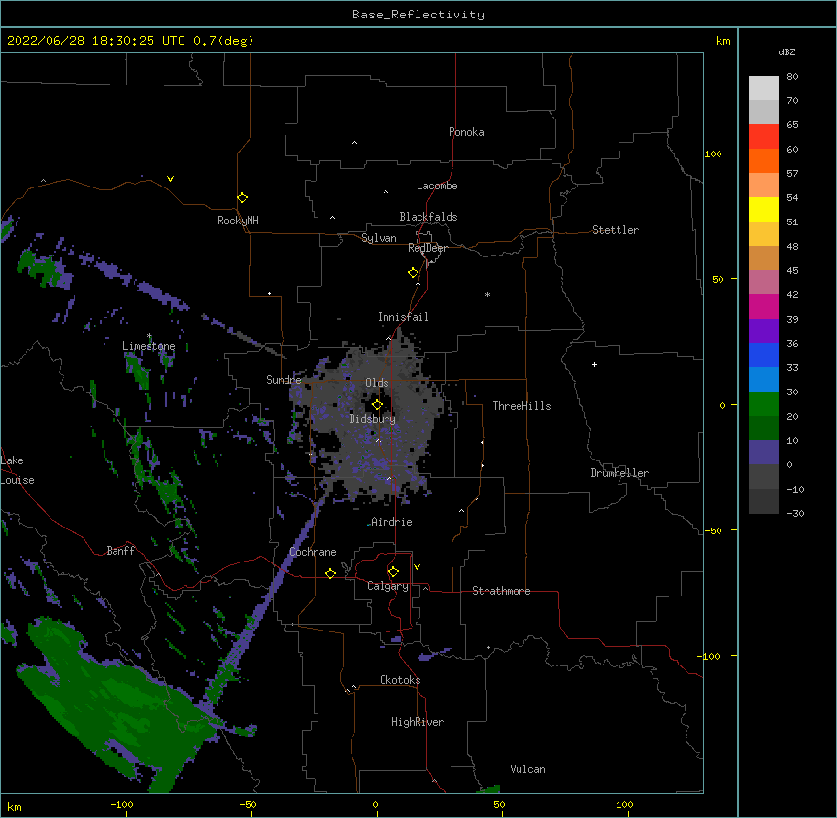Select the Stettler label

pyautogui.click(x=616, y=230)
